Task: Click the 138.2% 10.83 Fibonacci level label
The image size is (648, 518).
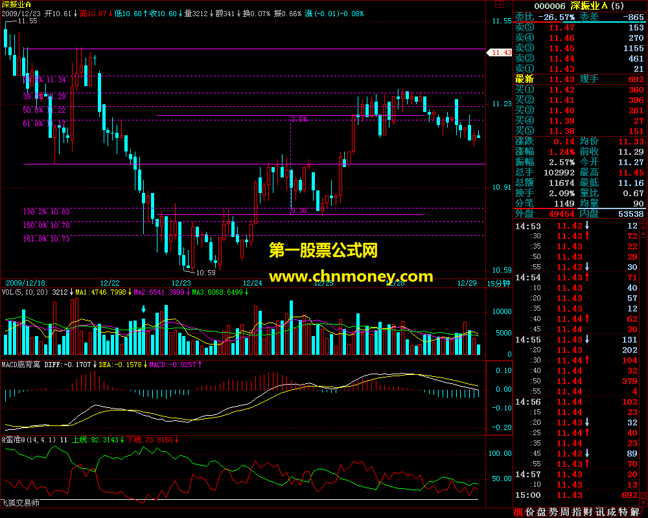Action: coord(46,212)
